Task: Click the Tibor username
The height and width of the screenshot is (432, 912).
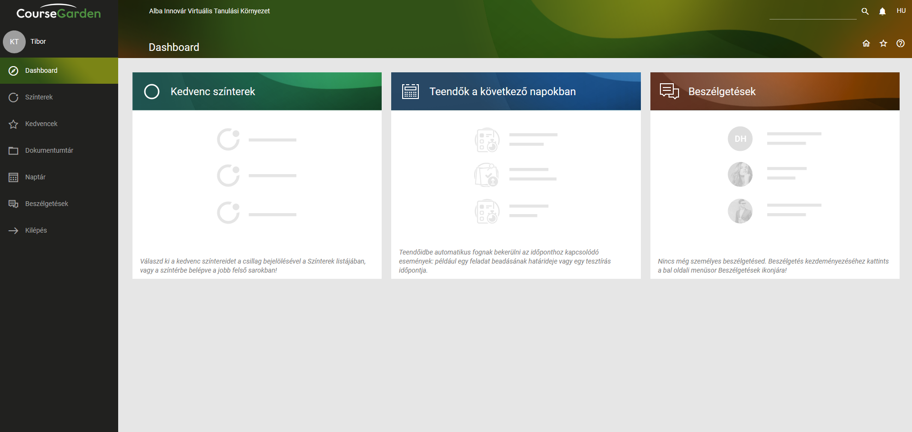Action: tap(38, 41)
